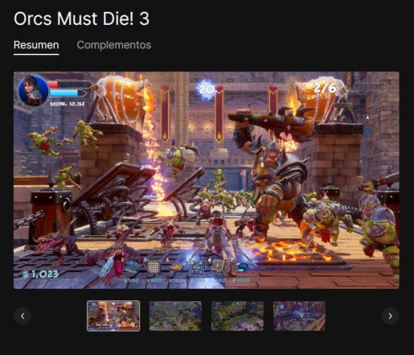
Task: Open the fourth screenshot thumbnail
Action: 299,316
